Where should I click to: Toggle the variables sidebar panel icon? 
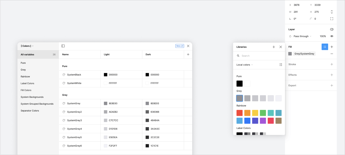pos(63,46)
